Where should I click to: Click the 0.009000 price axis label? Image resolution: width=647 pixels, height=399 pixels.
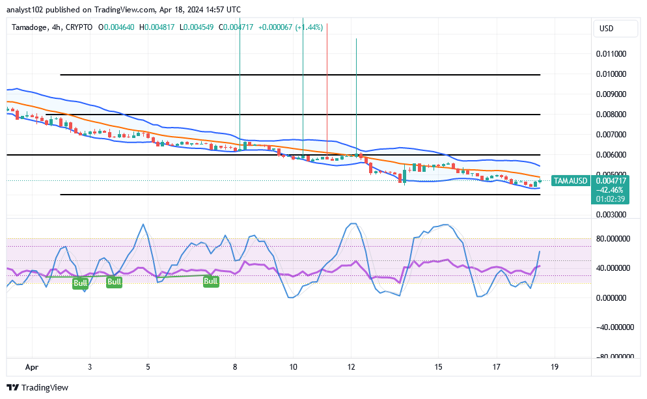[611, 94]
